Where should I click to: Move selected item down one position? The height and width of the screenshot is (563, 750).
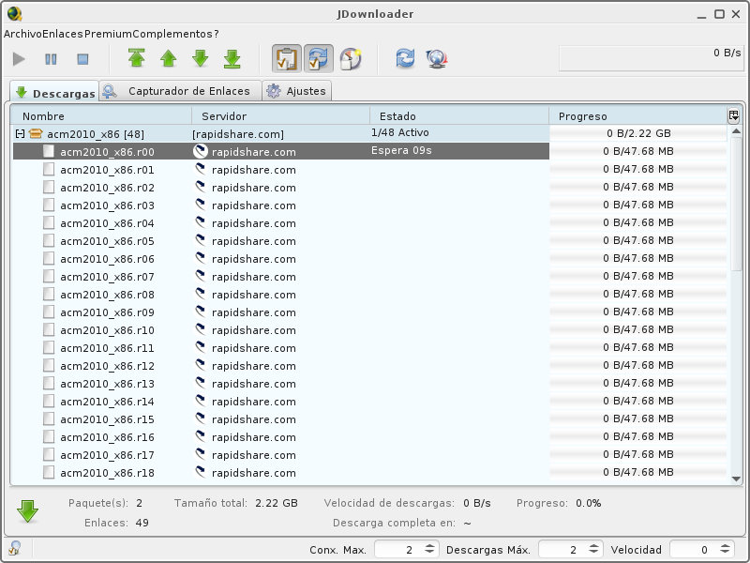(x=201, y=58)
